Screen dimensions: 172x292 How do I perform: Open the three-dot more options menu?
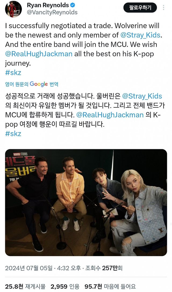pos(163,8)
